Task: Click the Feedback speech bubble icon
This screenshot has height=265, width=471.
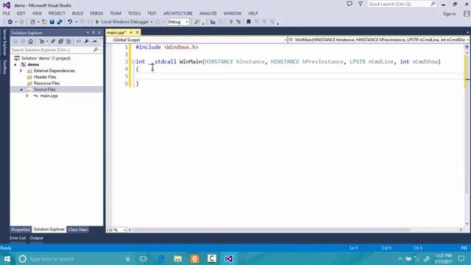Action: click(350, 4)
